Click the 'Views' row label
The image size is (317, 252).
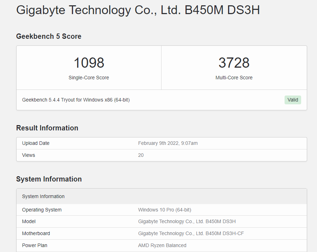pyautogui.click(x=29, y=155)
